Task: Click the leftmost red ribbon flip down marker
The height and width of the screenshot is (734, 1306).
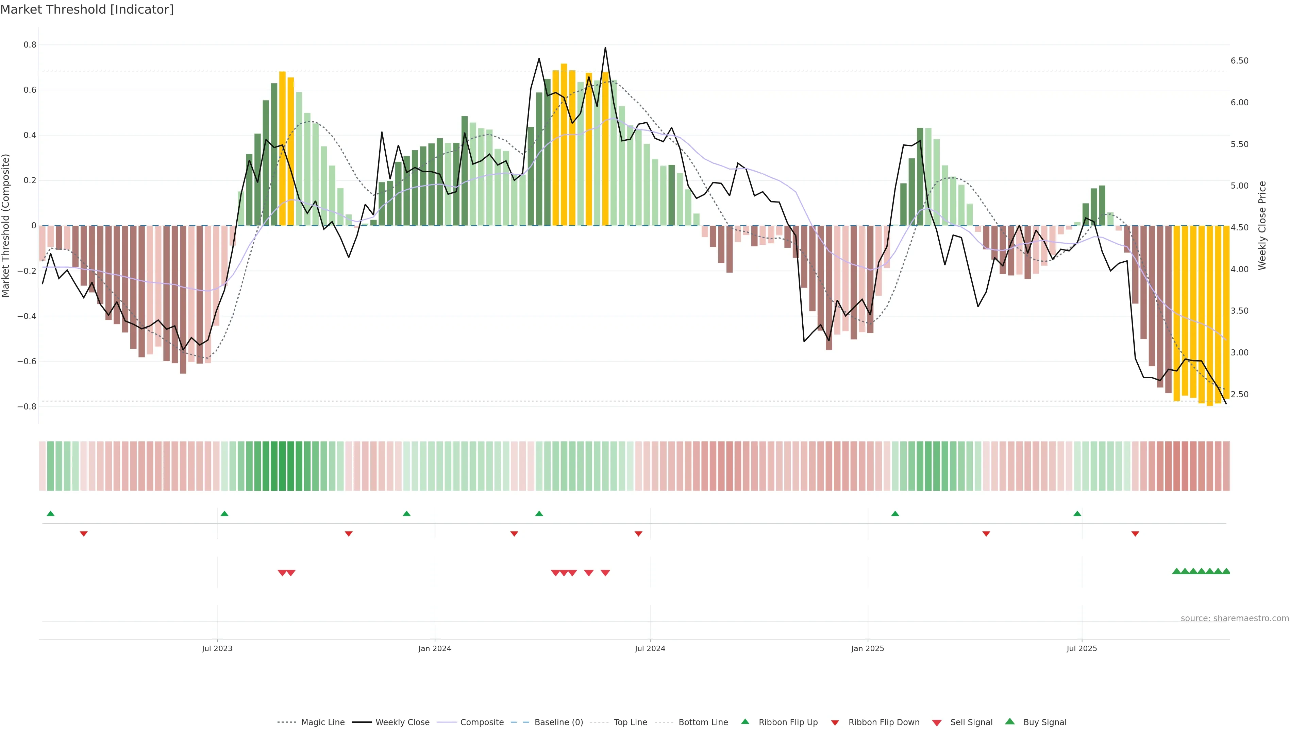Action: tap(84, 534)
